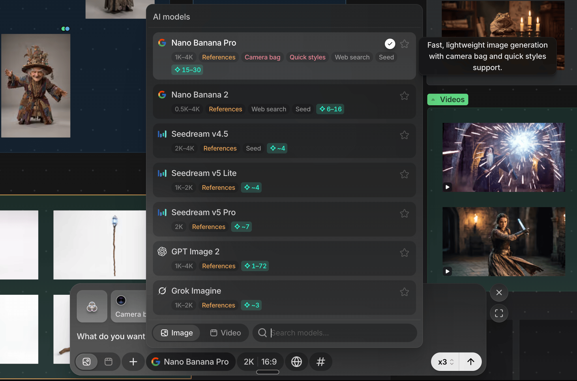
Task: Switch to the Video models tab
Action: (225, 333)
